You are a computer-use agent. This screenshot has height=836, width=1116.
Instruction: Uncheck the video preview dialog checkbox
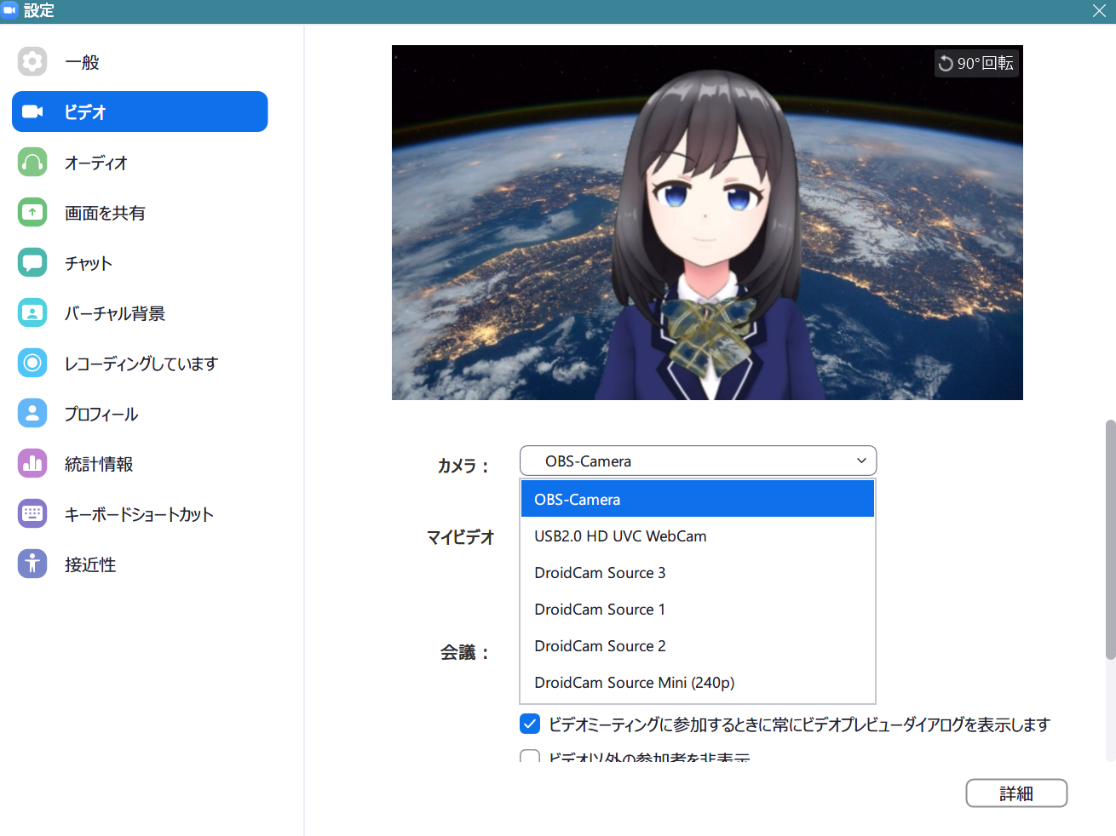[529, 723]
